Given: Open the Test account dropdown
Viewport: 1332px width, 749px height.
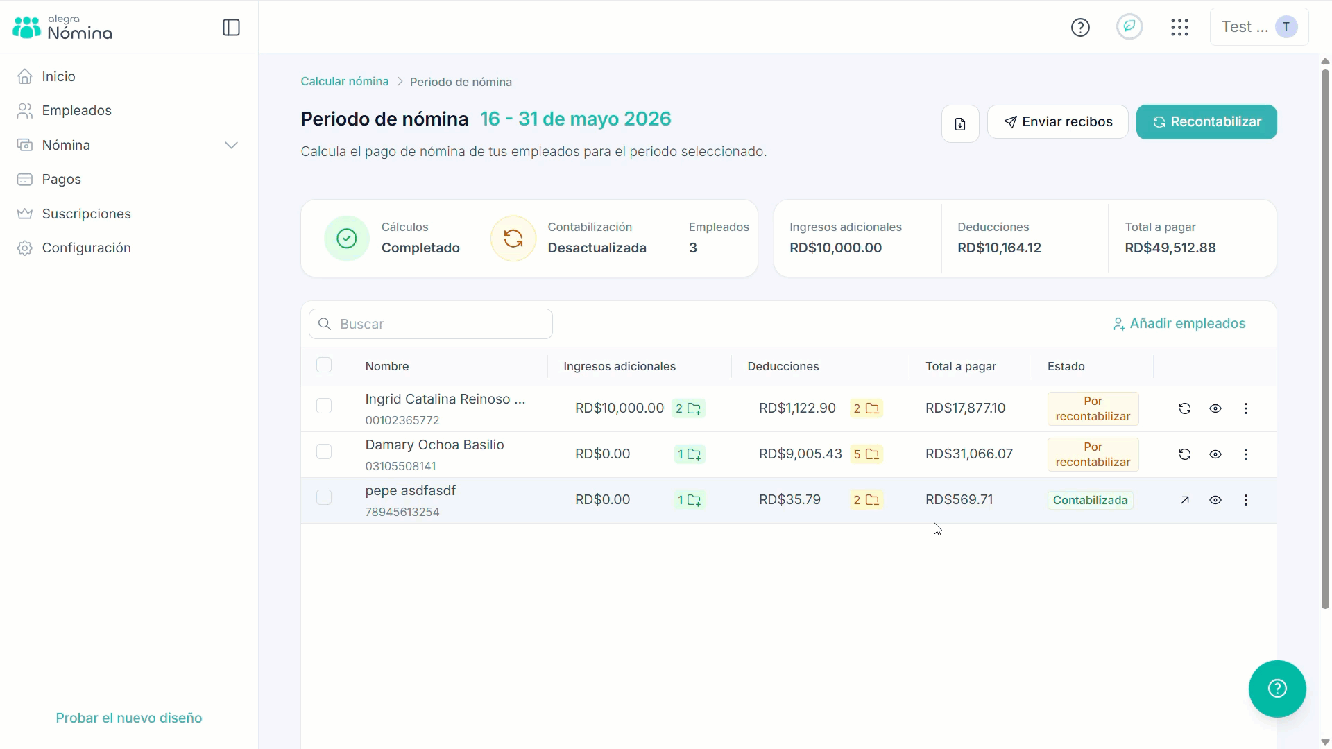Looking at the screenshot, I should point(1259,27).
